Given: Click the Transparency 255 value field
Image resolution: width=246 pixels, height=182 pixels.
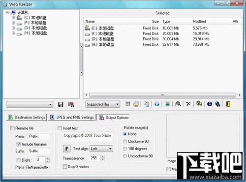Looking at the screenshot, I should click(95, 158).
